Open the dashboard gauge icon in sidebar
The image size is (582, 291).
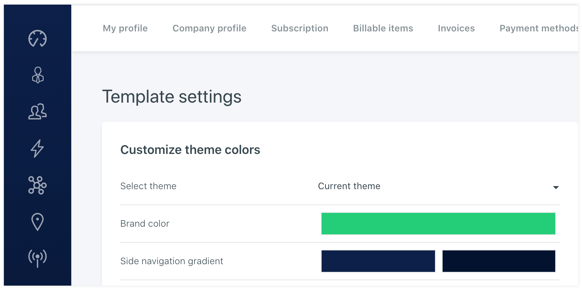click(38, 39)
